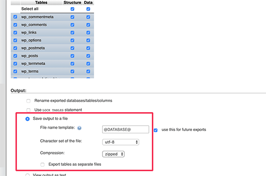
Task: Toggle Structure checkbox for wp_posts
Action: tap(73, 56)
